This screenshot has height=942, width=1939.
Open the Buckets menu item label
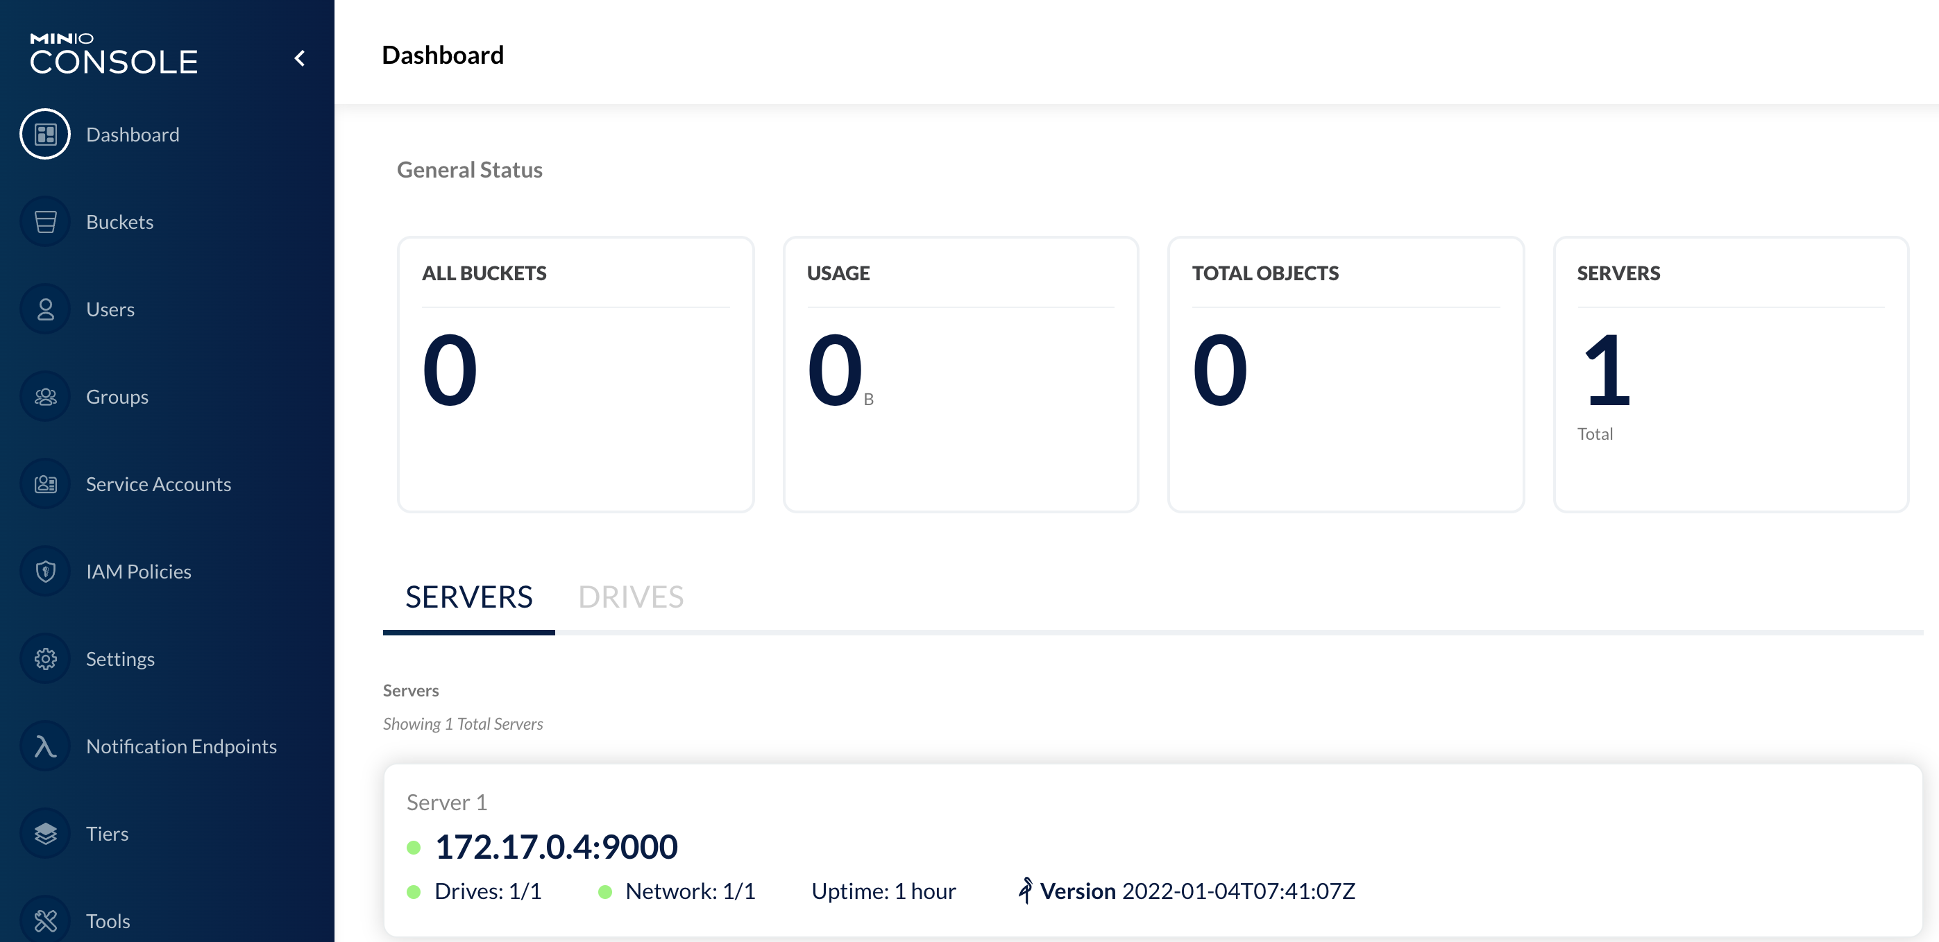tap(119, 222)
